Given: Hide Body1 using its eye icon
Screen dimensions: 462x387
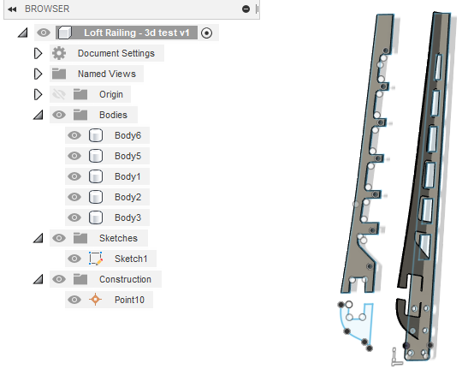Looking at the screenshot, I should coord(74,176).
